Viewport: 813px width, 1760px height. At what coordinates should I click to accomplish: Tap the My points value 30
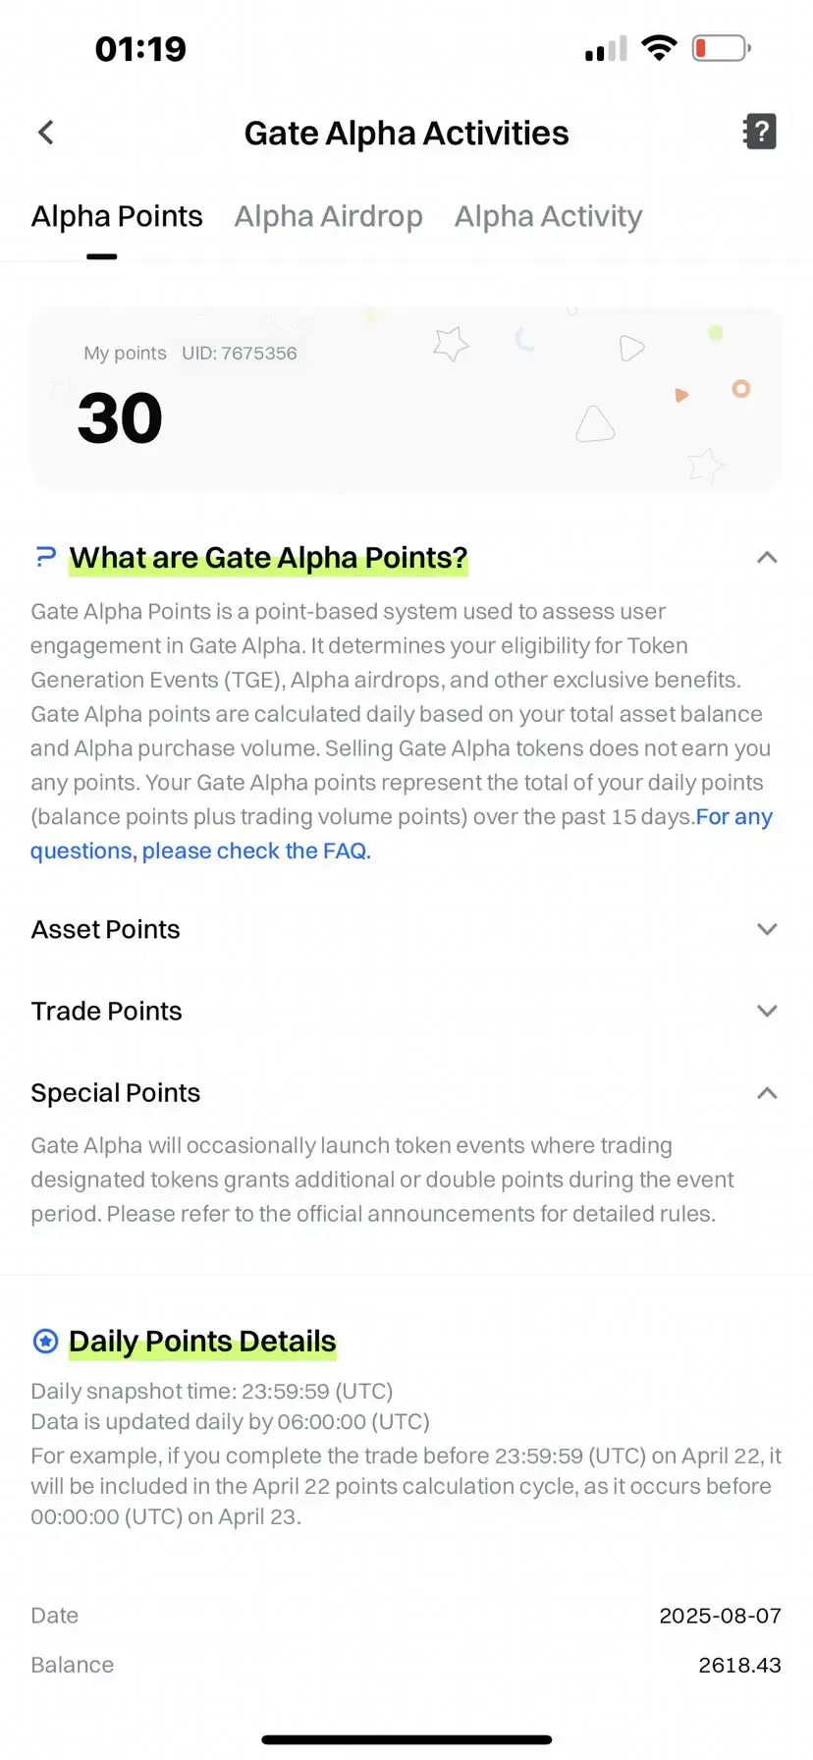point(120,418)
